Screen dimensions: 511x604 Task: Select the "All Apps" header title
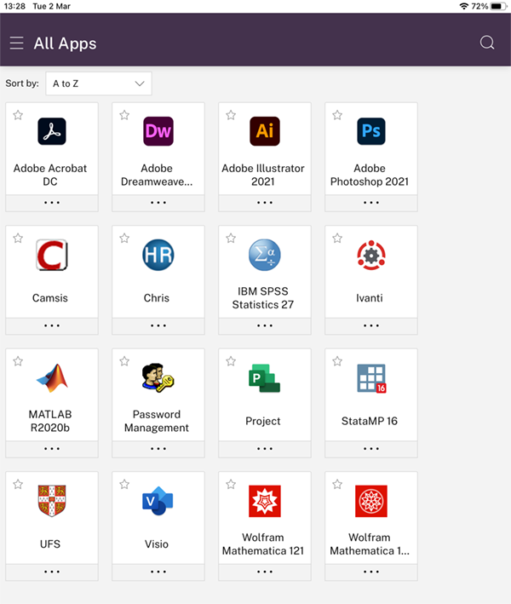pos(65,43)
